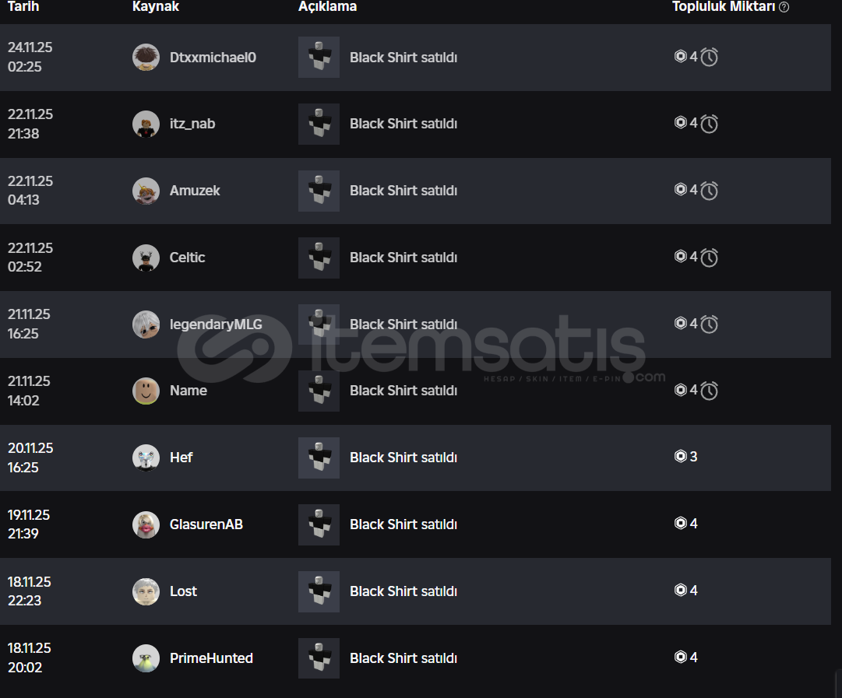Click the Kaynak column header
This screenshot has height=698, width=842.
pos(156,7)
